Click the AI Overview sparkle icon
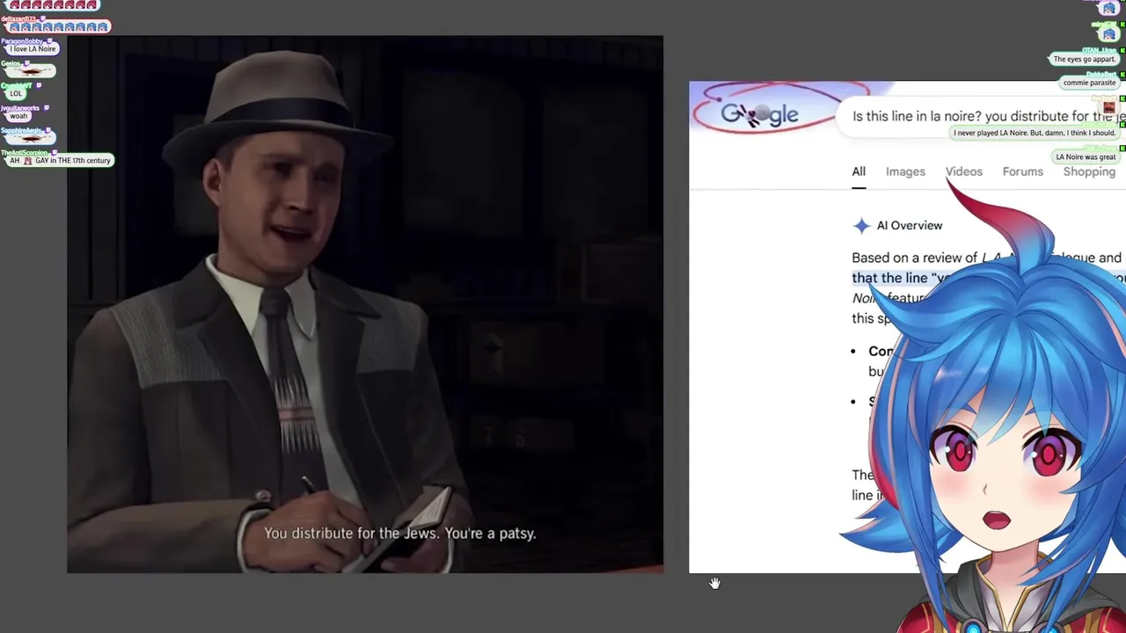This screenshot has height=633, width=1126. pos(861,226)
